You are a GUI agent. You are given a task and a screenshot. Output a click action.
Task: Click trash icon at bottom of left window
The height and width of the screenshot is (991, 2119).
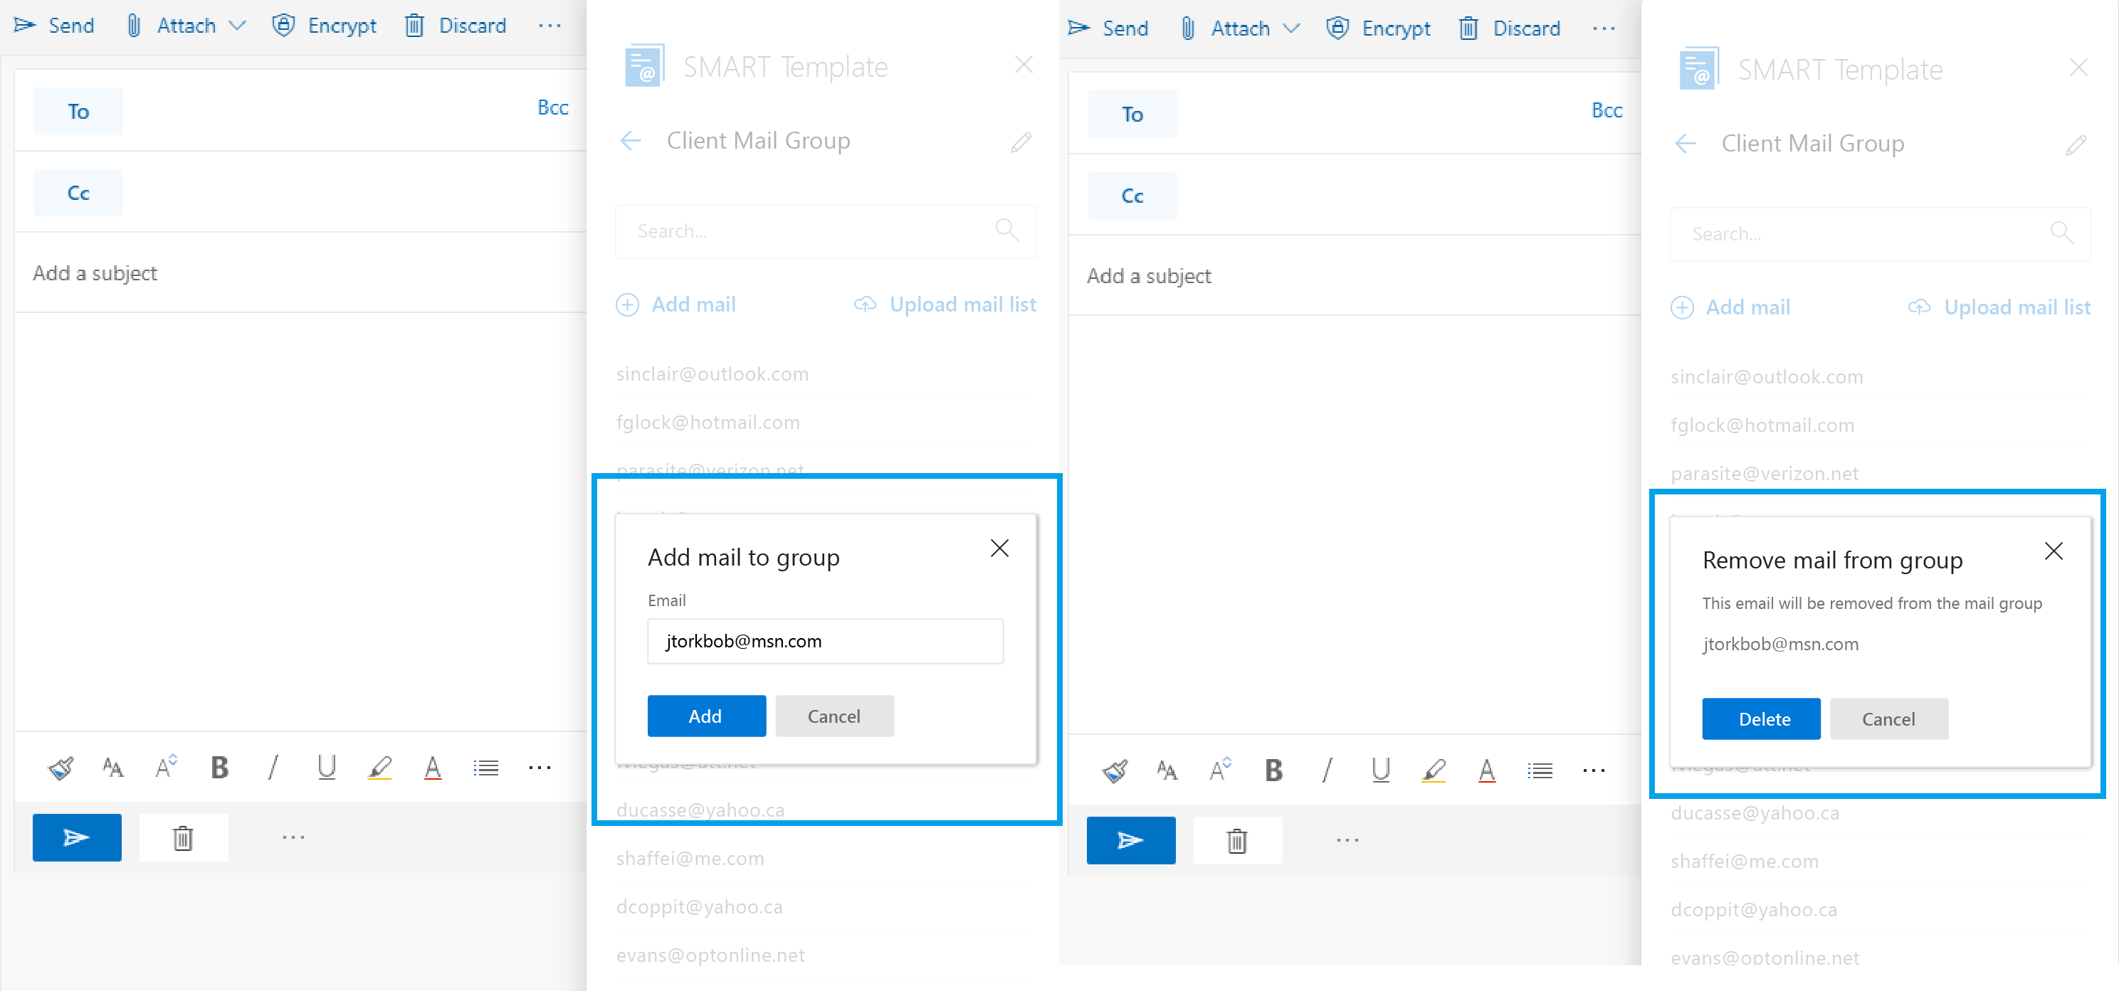pos(184,837)
